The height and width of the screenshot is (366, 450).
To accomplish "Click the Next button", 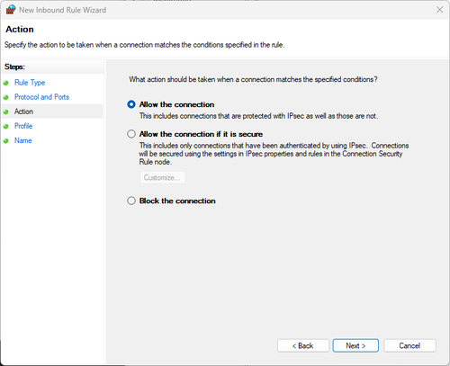I will pos(355,345).
